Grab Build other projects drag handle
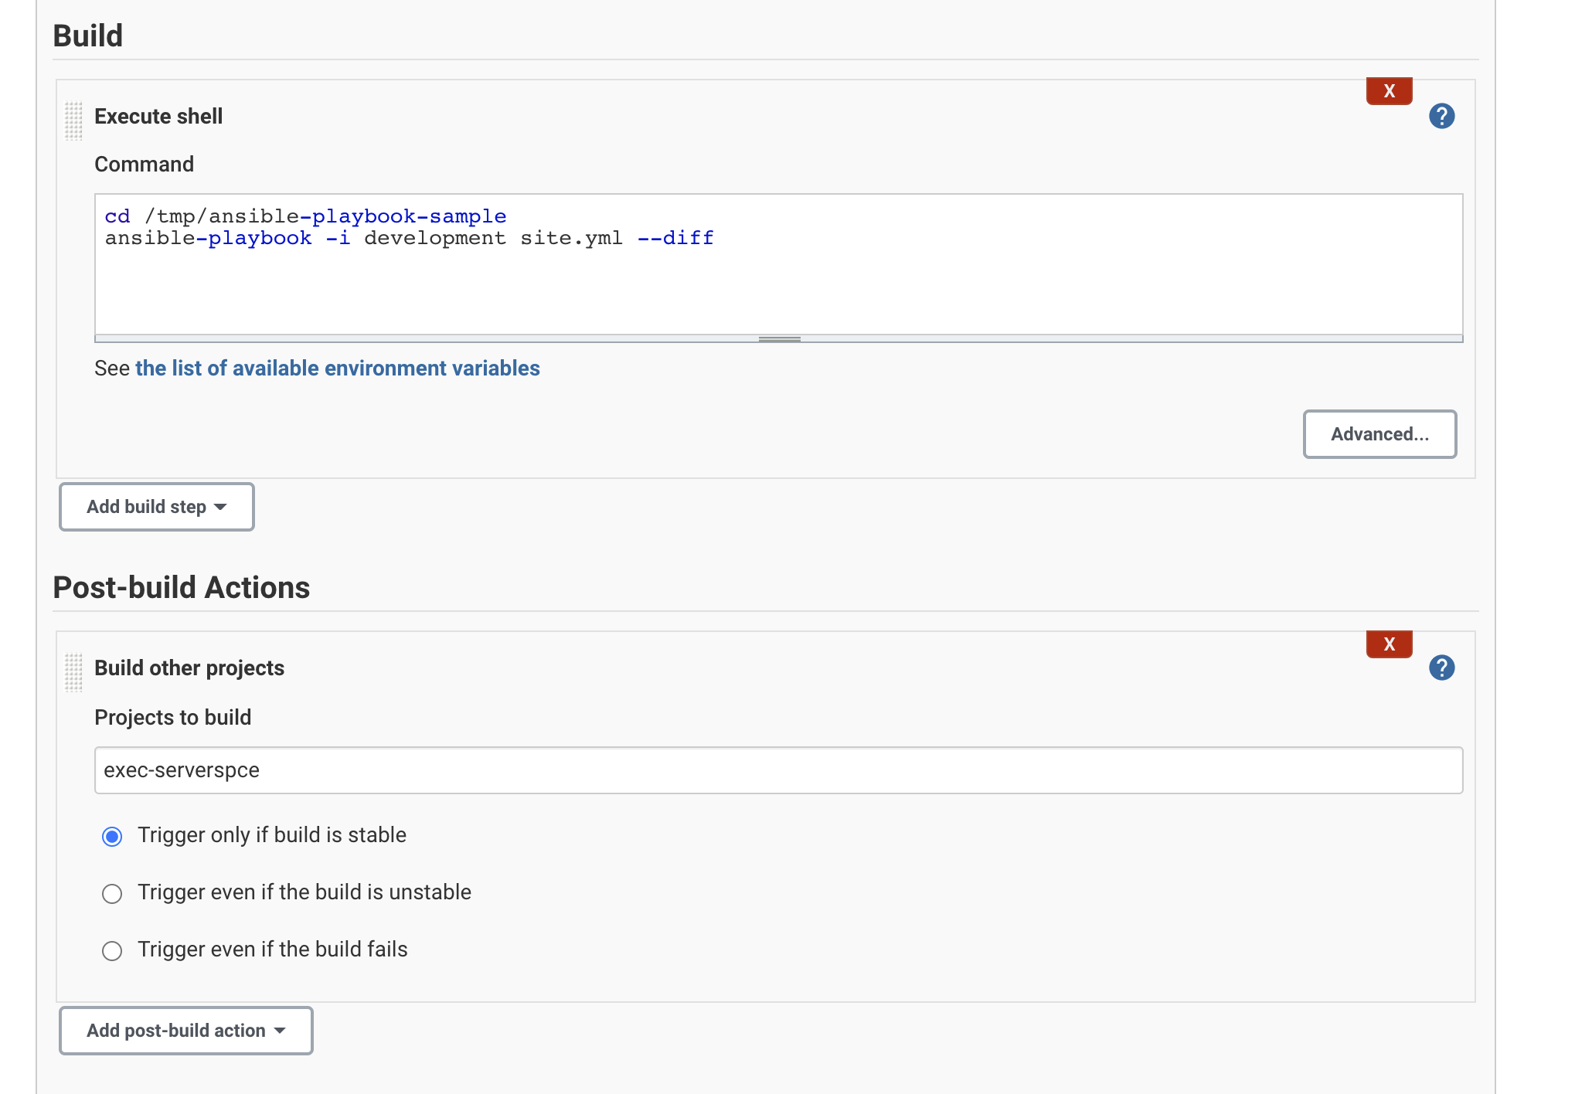This screenshot has width=1575, height=1094. click(73, 671)
